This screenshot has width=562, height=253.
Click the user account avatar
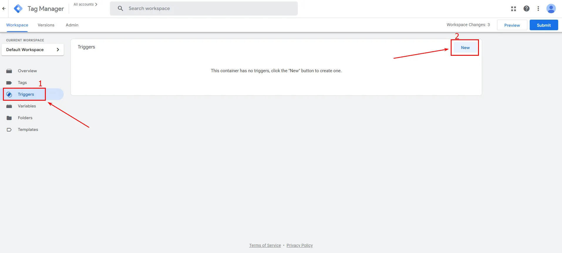coord(551,9)
